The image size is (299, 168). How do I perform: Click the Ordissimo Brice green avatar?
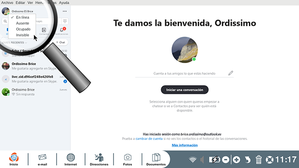coord(6,92)
